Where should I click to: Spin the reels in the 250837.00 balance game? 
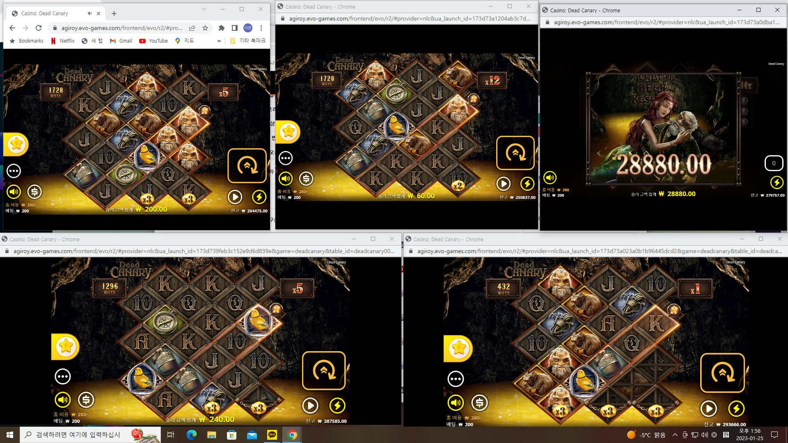pos(515,153)
